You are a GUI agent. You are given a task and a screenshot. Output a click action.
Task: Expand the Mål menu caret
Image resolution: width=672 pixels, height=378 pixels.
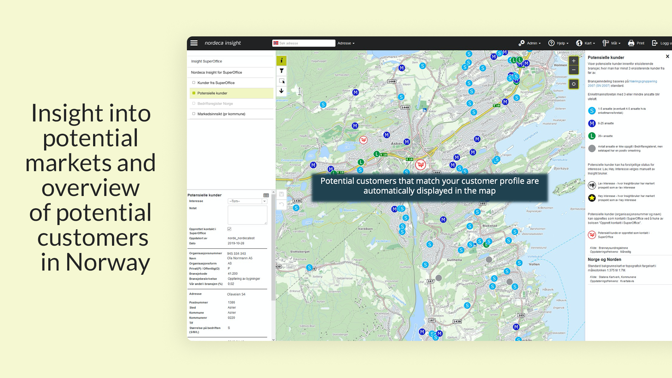click(x=619, y=43)
